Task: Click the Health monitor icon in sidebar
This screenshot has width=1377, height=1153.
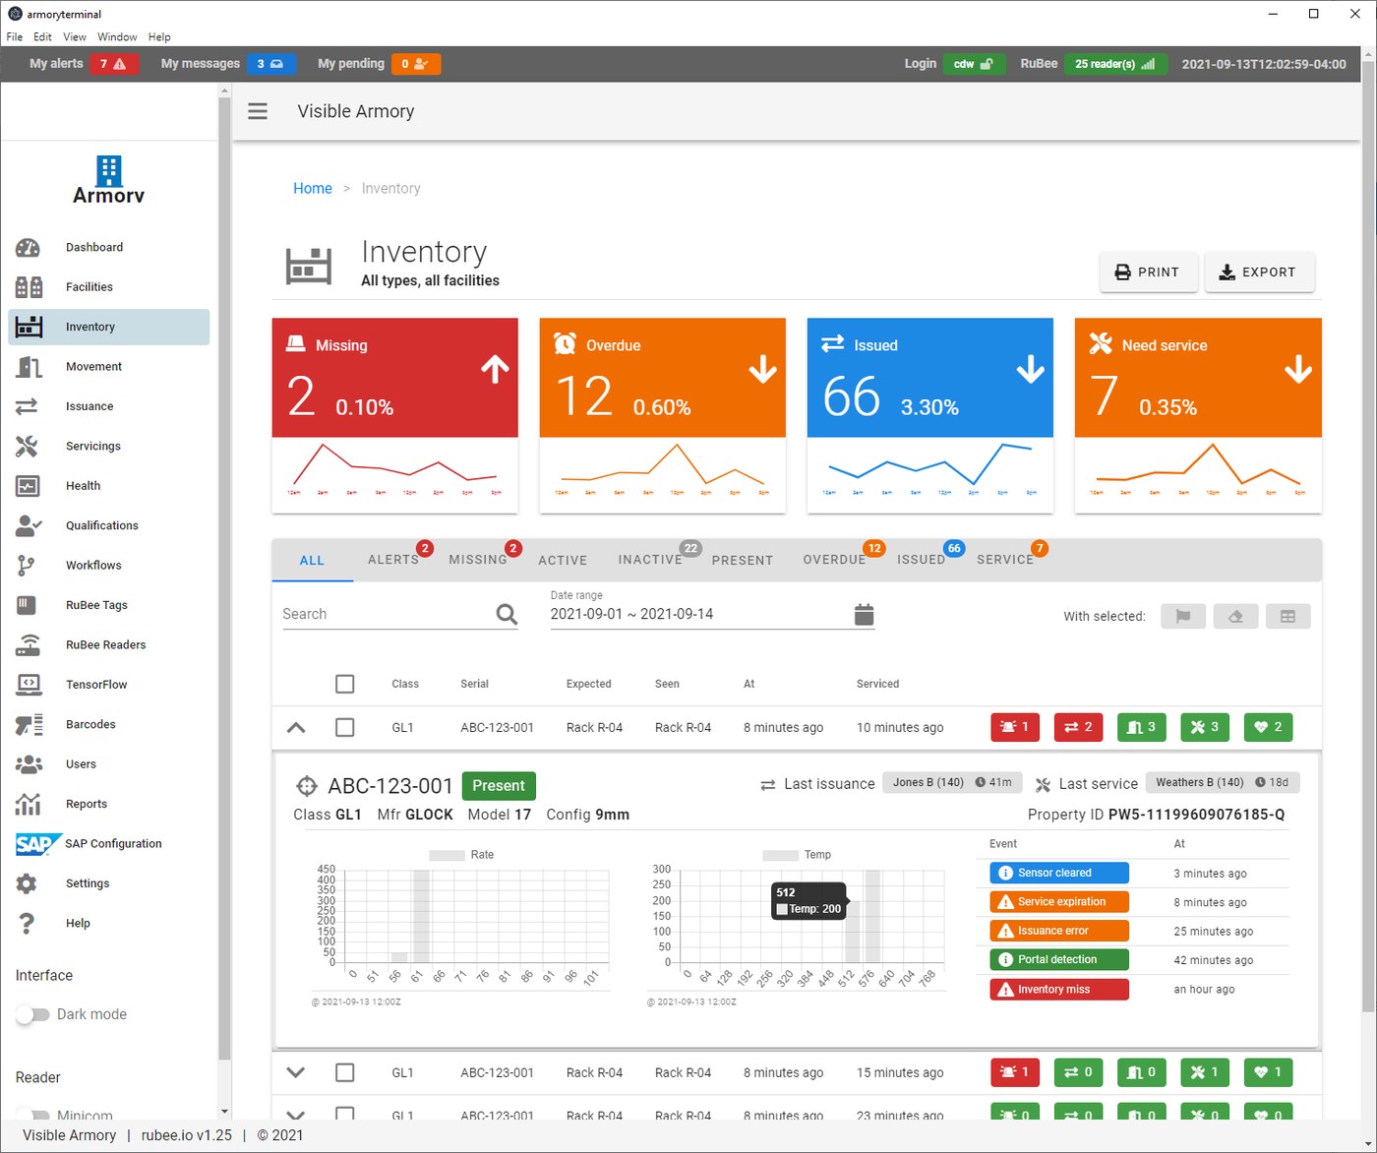Action: [x=28, y=486]
